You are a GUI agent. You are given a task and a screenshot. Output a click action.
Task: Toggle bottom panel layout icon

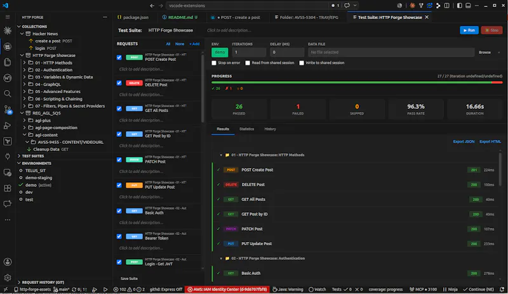[x=468, y=6]
